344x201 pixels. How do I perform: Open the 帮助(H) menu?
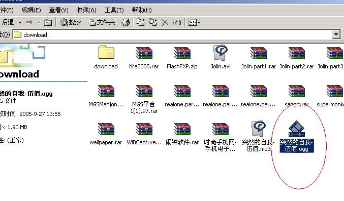[x=142, y=10]
